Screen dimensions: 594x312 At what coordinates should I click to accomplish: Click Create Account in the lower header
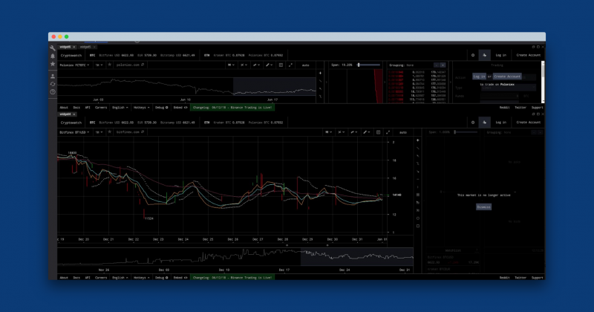(x=529, y=123)
